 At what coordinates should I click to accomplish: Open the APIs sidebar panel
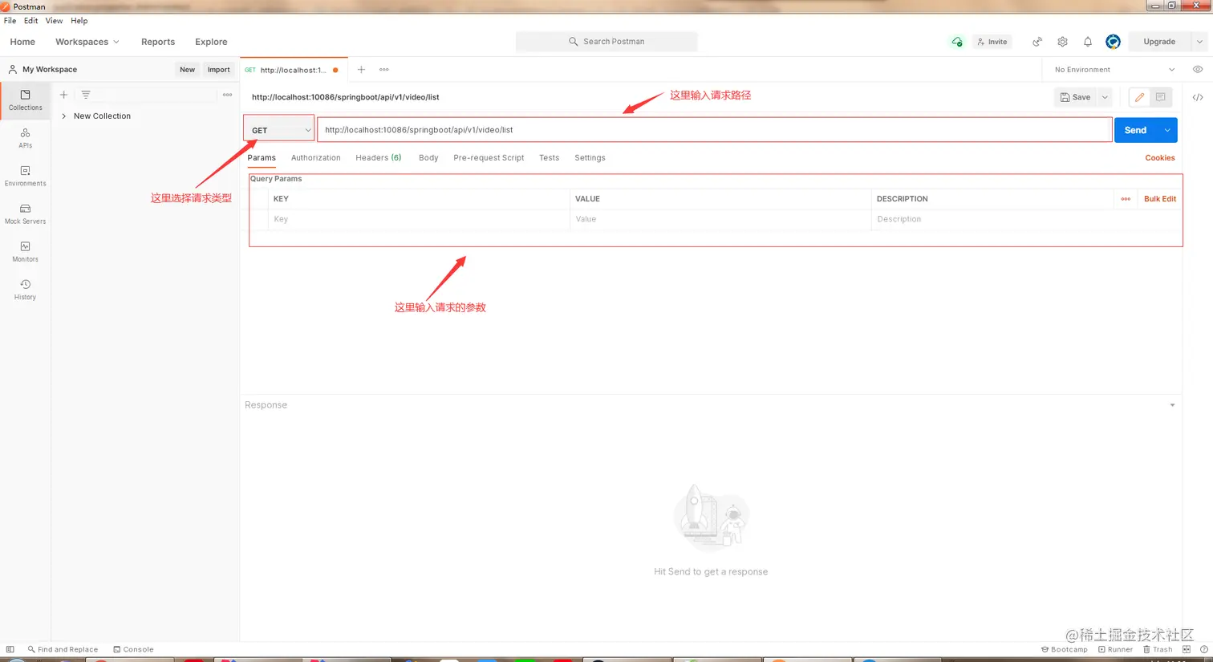pyautogui.click(x=25, y=138)
